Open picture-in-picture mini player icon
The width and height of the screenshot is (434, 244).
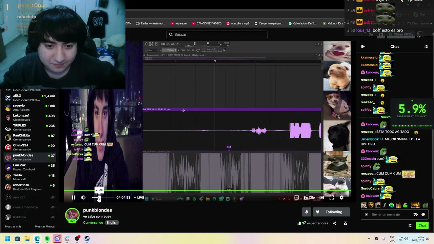(296, 198)
